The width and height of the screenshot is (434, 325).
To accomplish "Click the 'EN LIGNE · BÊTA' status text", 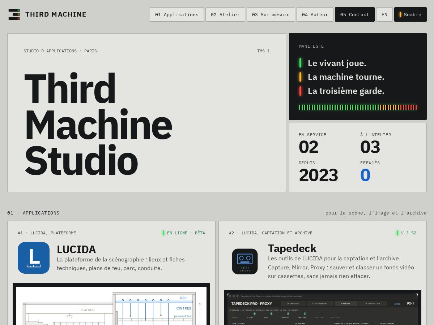I will point(186,233).
